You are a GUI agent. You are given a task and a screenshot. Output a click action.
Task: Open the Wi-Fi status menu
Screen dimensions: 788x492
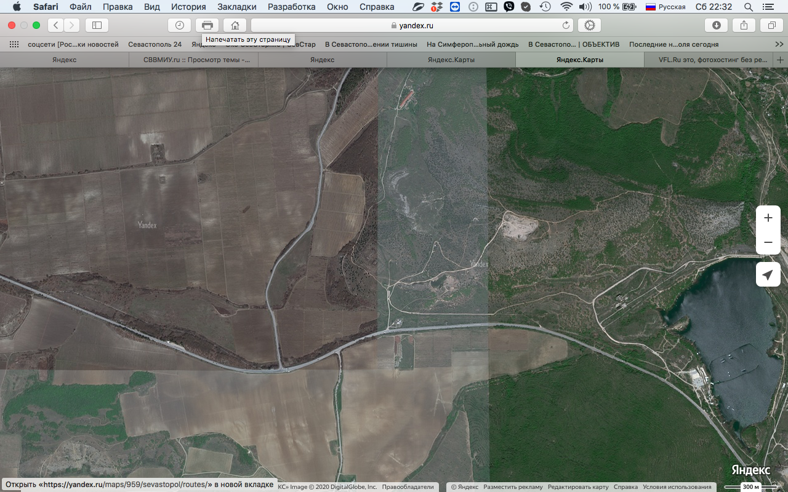[566, 7]
